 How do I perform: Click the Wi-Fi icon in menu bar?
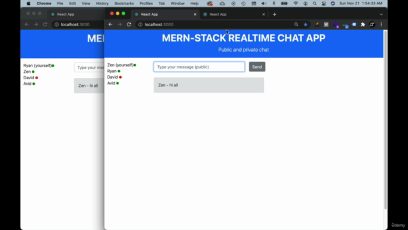295,3
